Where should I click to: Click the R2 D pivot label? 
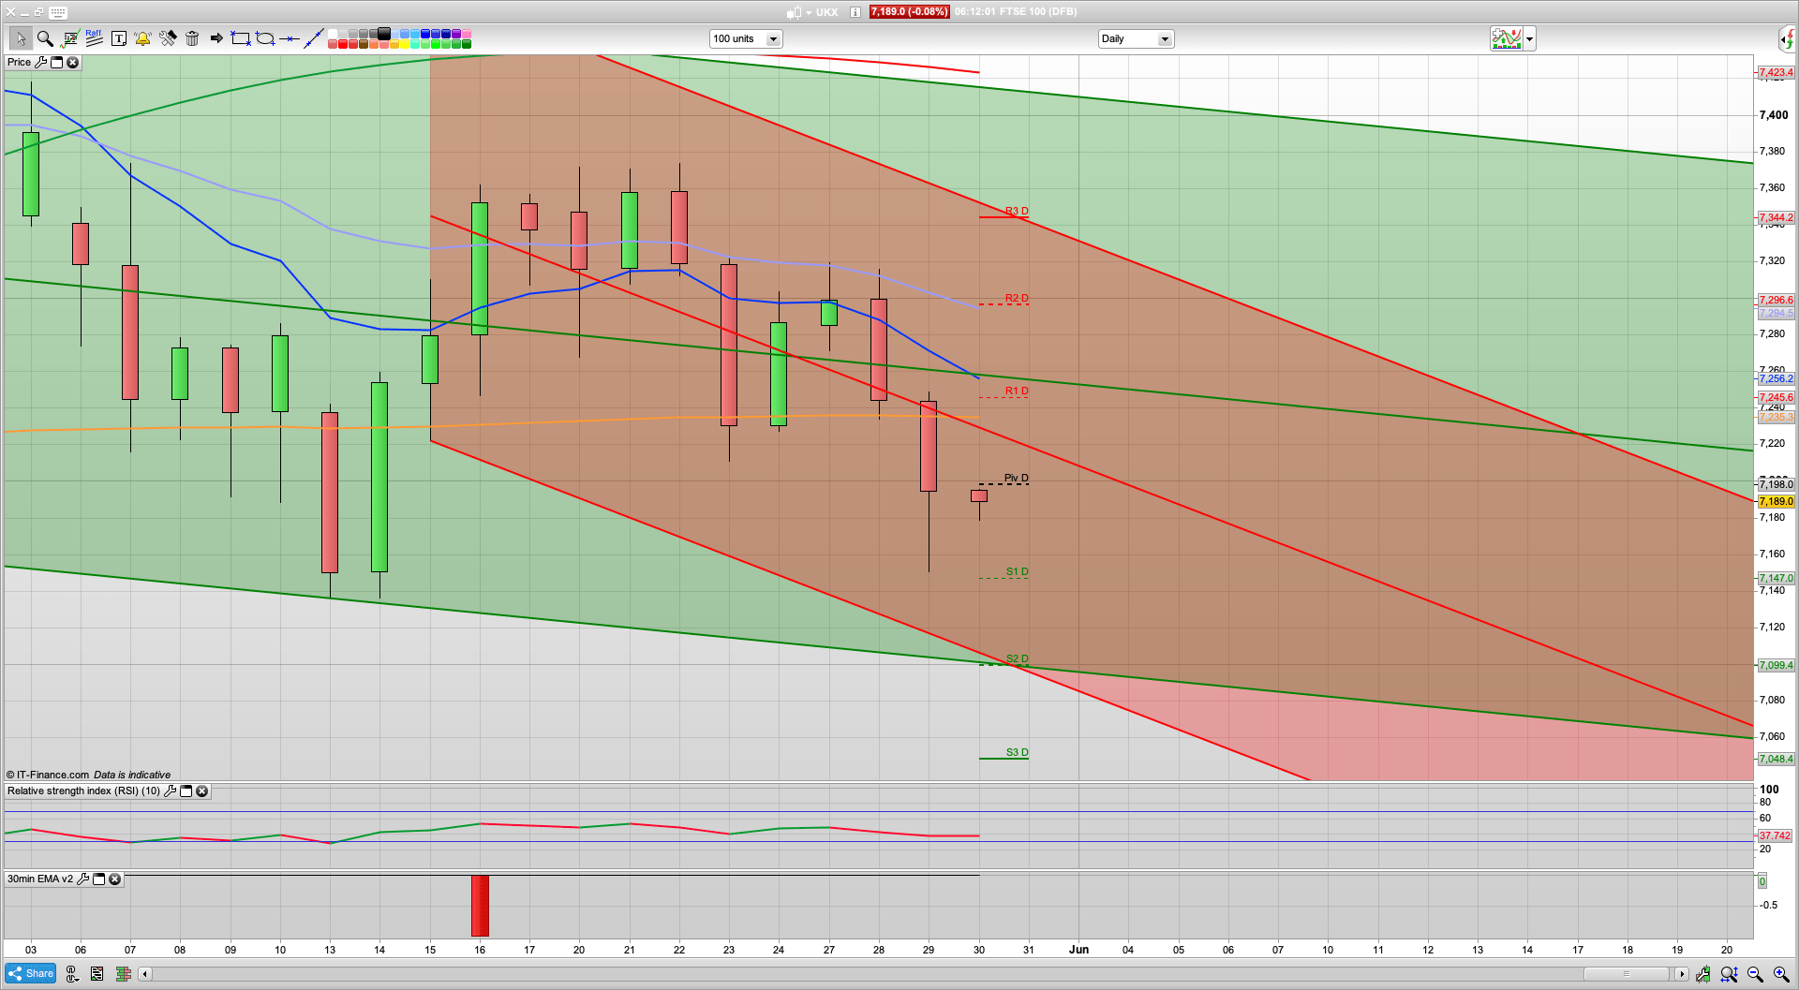(1017, 298)
